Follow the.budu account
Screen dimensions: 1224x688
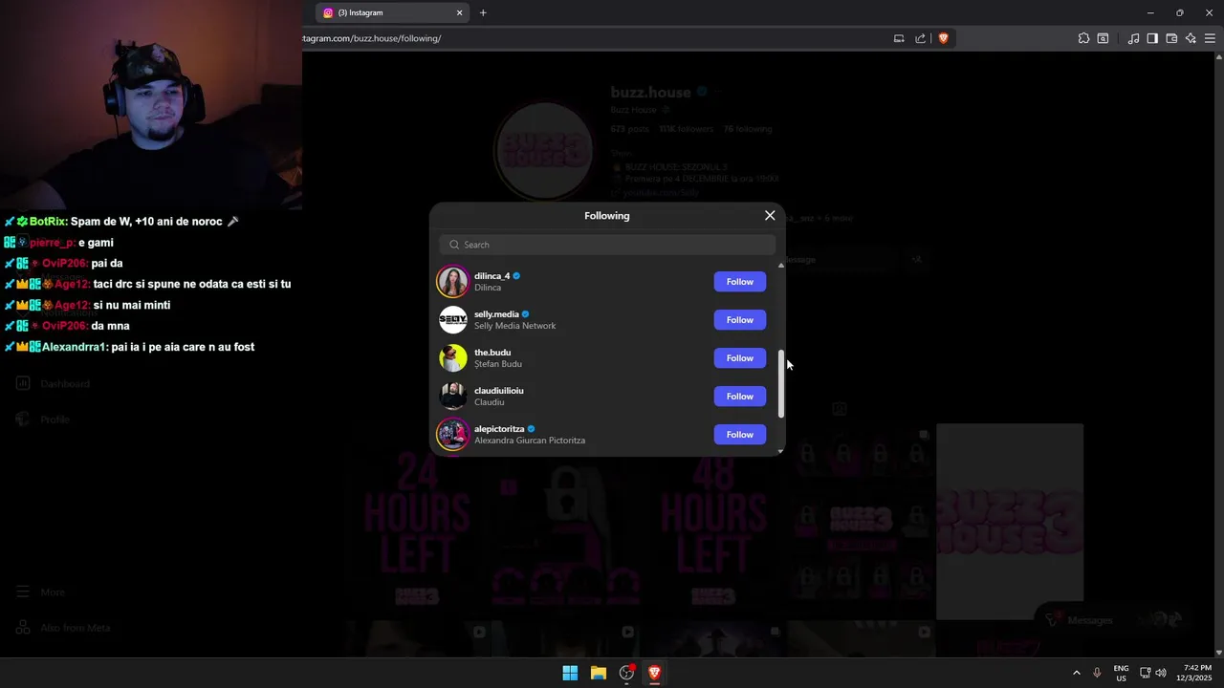click(x=739, y=358)
